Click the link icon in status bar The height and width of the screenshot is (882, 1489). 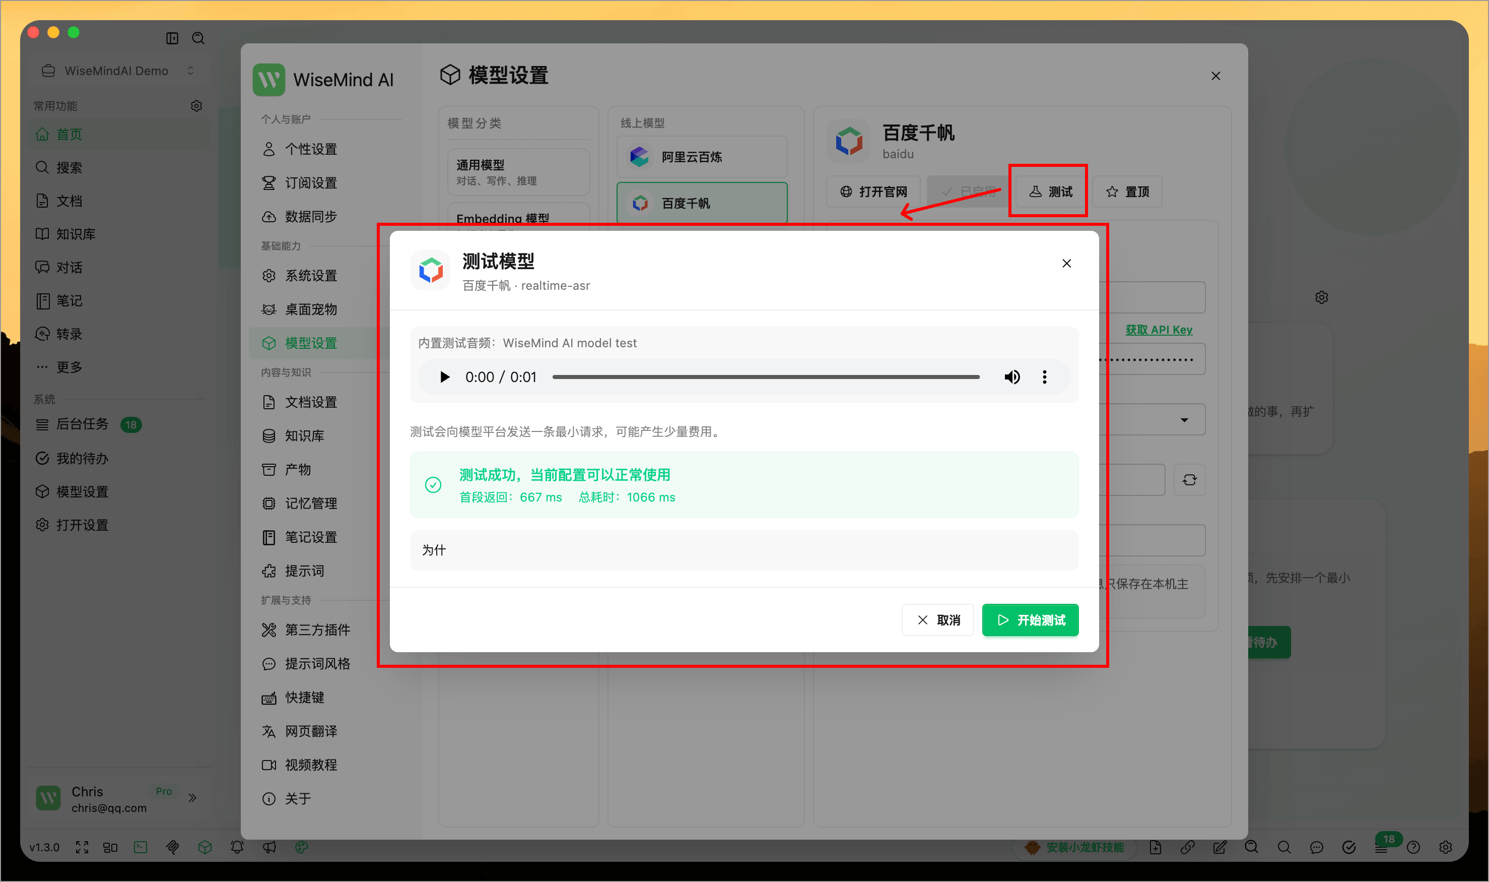pyautogui.click(x=1187, y=848)
